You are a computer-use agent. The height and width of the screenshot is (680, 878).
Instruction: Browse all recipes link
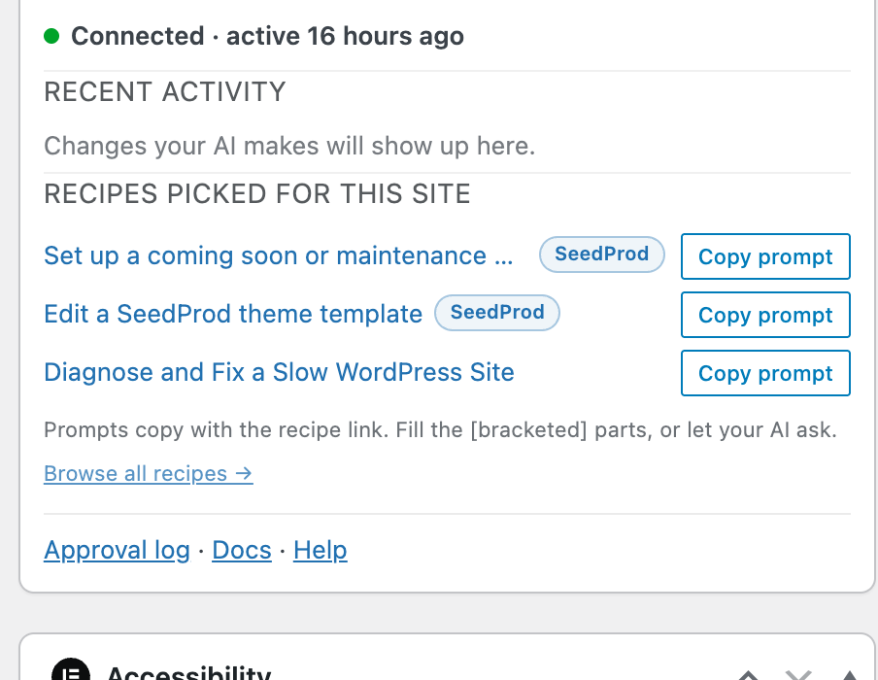(x=149, y=474)
